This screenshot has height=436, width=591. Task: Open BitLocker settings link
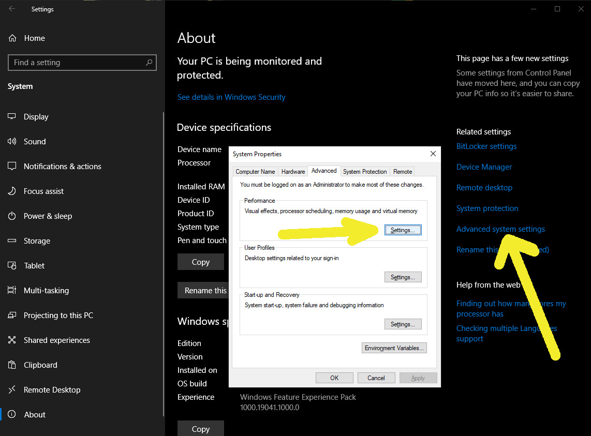486,146
